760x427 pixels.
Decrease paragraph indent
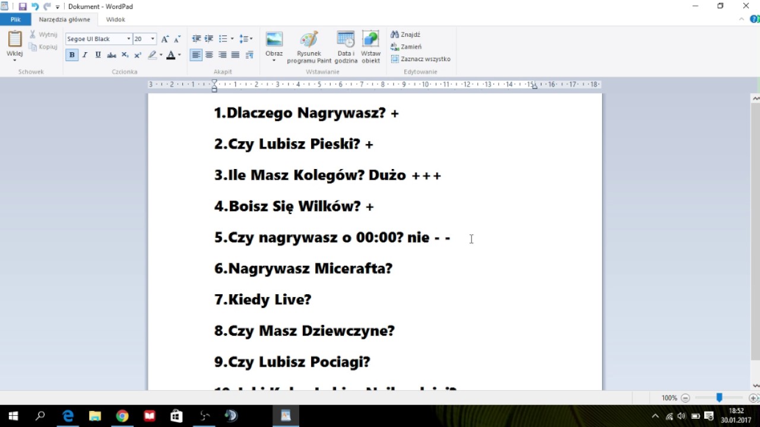[196, 39]
